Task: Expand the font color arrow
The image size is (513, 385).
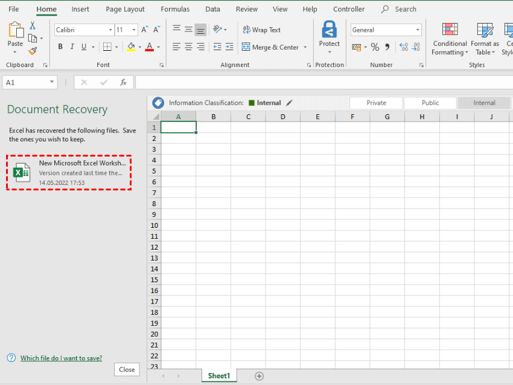Action: coord(158,47)
